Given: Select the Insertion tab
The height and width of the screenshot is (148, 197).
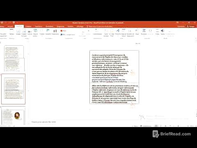Looking at the screenshot, I should point(19,26).
